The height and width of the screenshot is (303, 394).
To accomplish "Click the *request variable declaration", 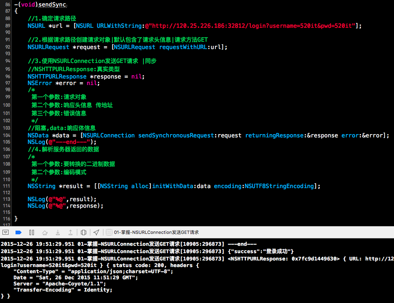I will [x=86, y=47].
